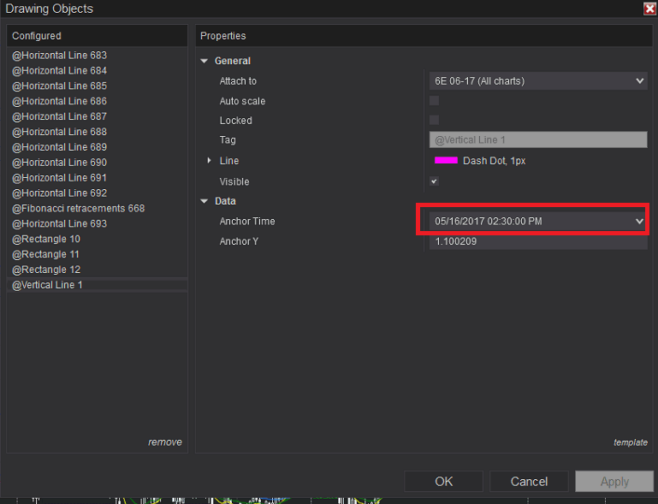Enable the Auto scale checkbox

(x=434, y=101)
